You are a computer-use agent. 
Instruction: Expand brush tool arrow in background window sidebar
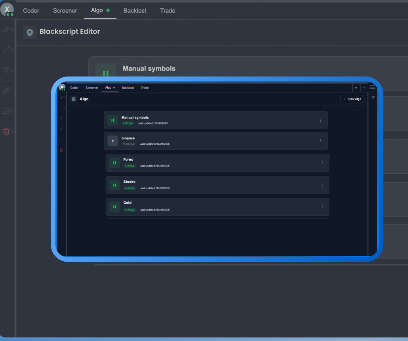click(12, 29)
